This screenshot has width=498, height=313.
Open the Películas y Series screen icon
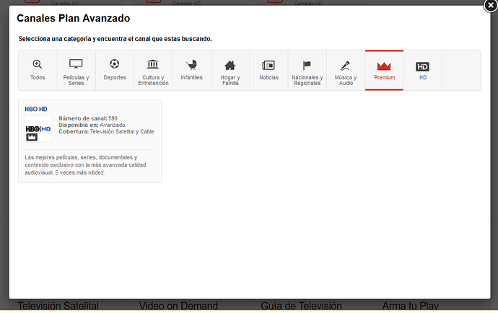pyautogui.click(x=76, y=63)
